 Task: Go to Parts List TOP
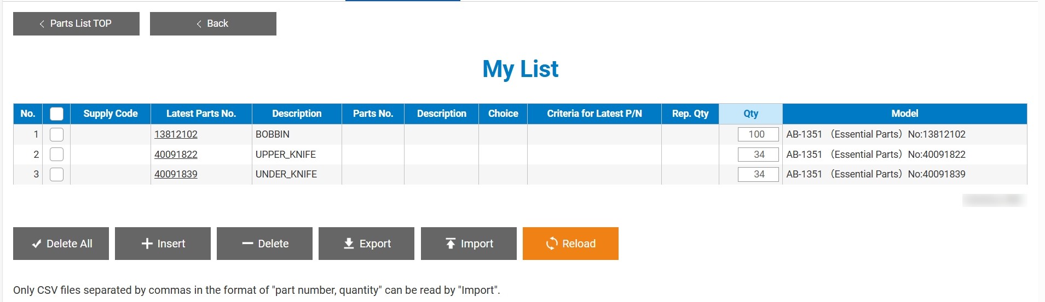76,23
